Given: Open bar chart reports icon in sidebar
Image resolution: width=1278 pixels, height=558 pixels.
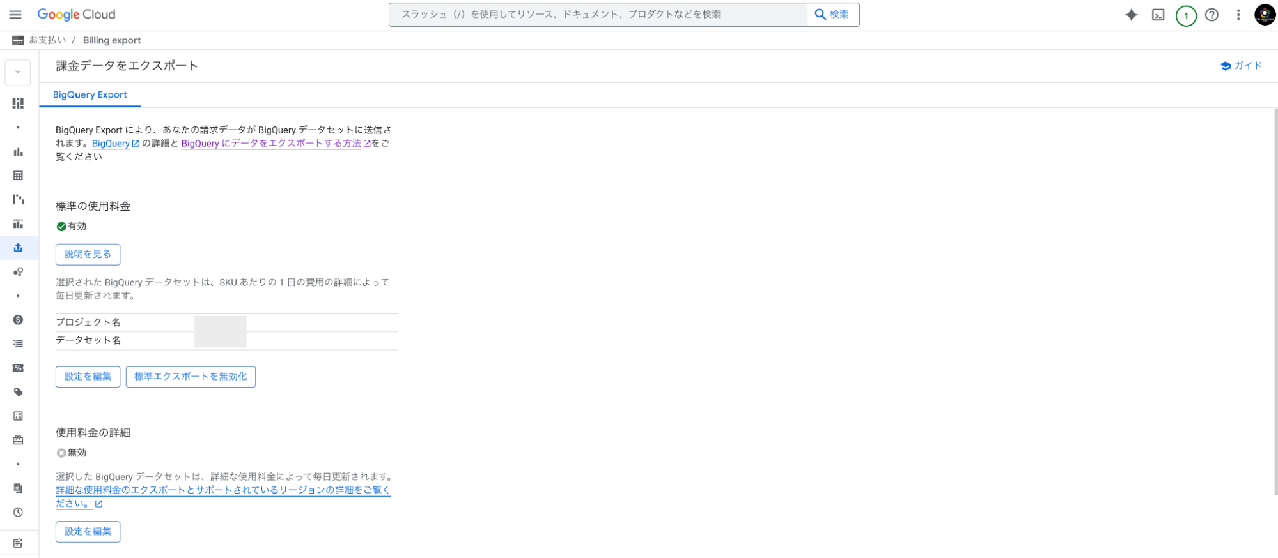Looking at the screenshot, I should pyautogui.click(x=18, y=152).
